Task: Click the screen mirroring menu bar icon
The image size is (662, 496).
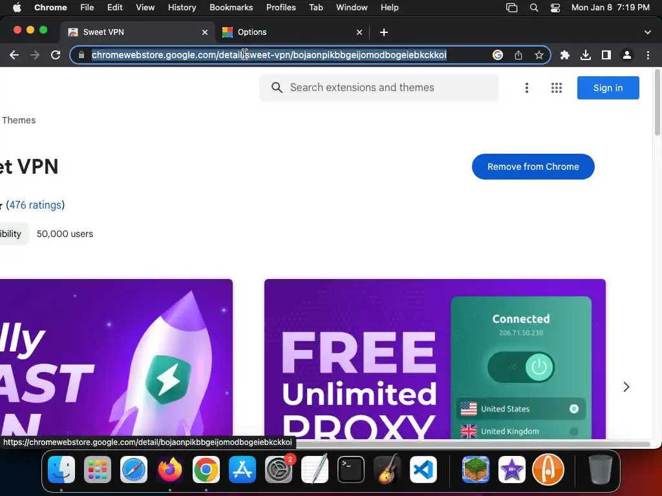Action: point(512,8)
